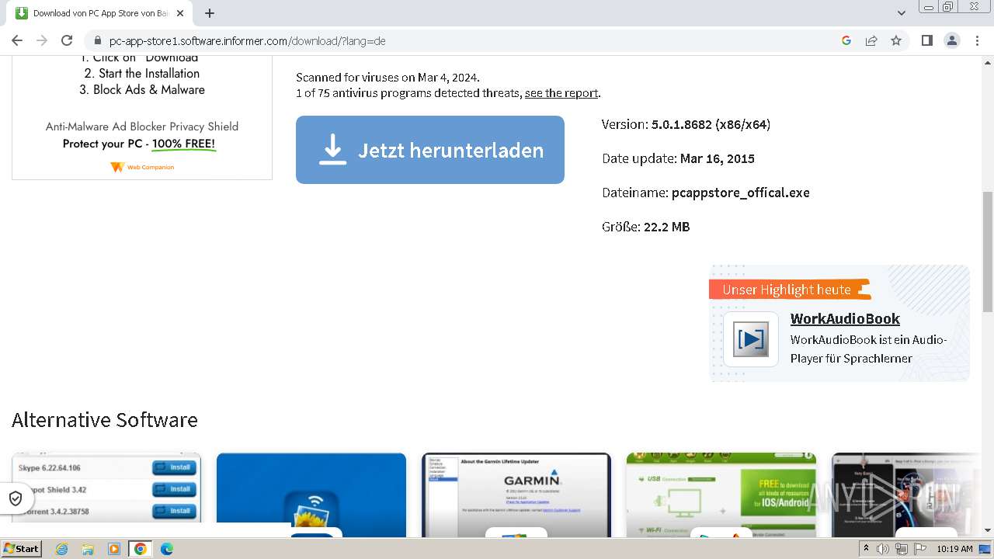Click the Web Companion ad banner
This screenshot has height=559, width=994.
pos(142,117)
